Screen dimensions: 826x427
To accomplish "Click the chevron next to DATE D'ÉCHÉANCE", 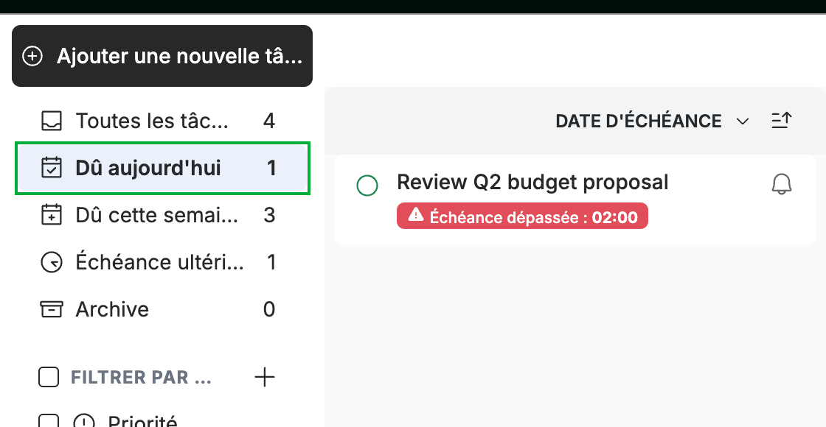I will click(742, 121).
